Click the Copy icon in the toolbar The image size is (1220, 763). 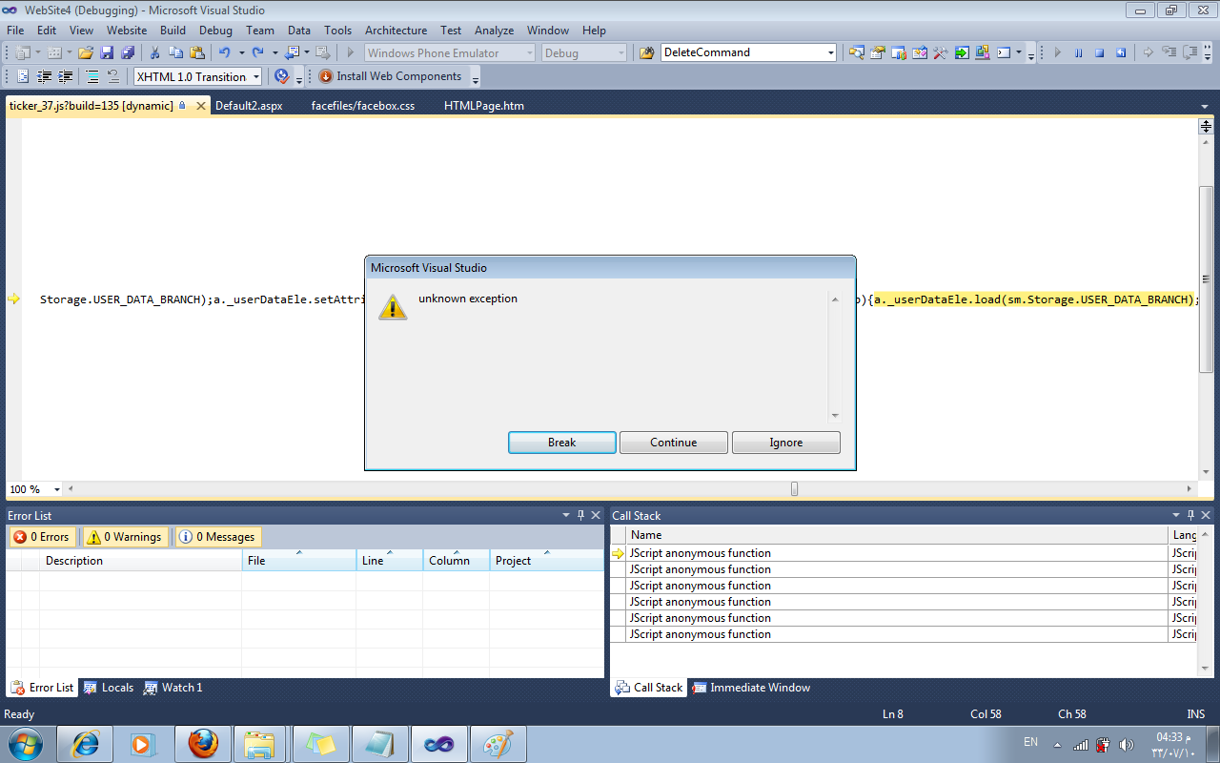pyautogui.click(x=174, y=53)
